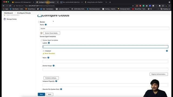Open TensorFlow.js bookmark
Image resolution: width=173 pixels, height=97 pixels.
click(x=30, y=9)
